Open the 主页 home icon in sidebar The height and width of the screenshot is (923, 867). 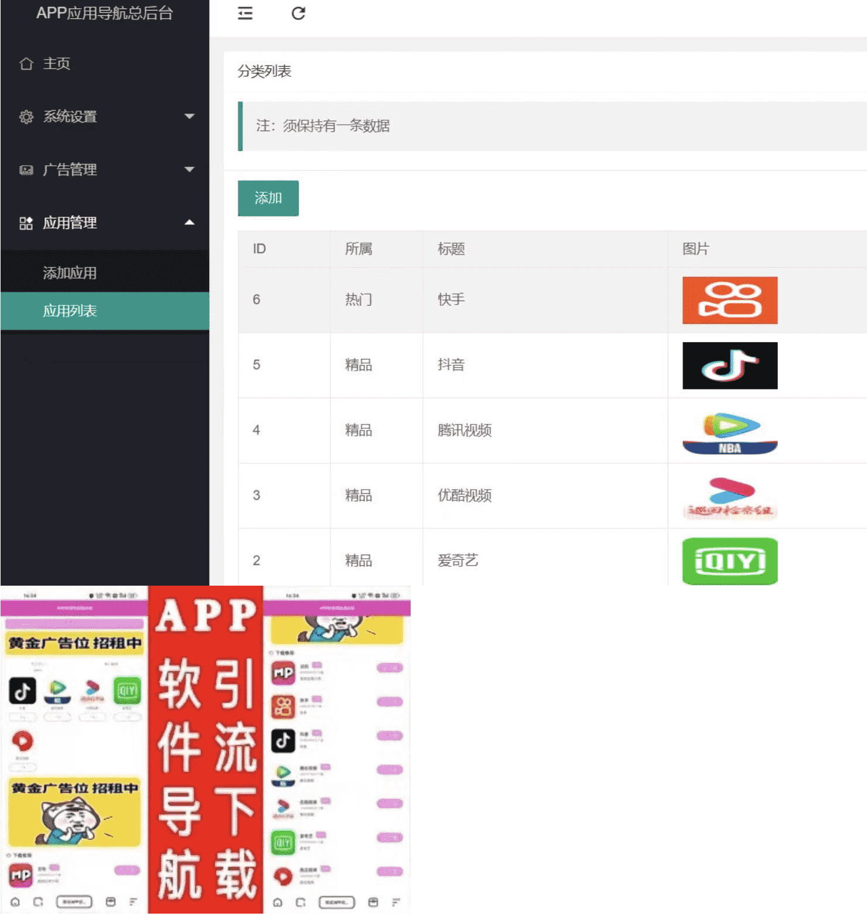click(26, 63)
